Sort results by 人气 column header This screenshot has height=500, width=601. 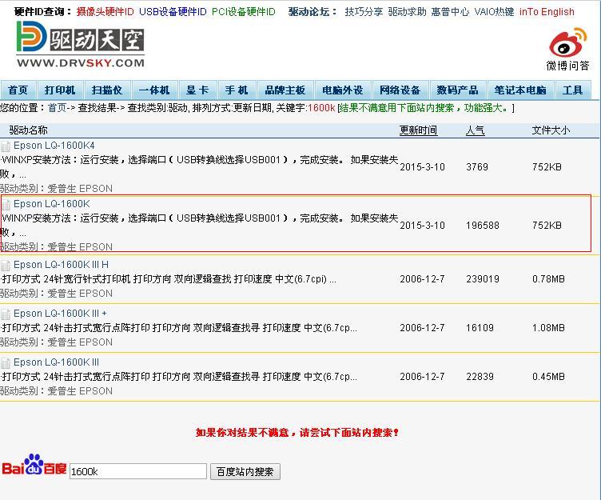pos(476,130)
